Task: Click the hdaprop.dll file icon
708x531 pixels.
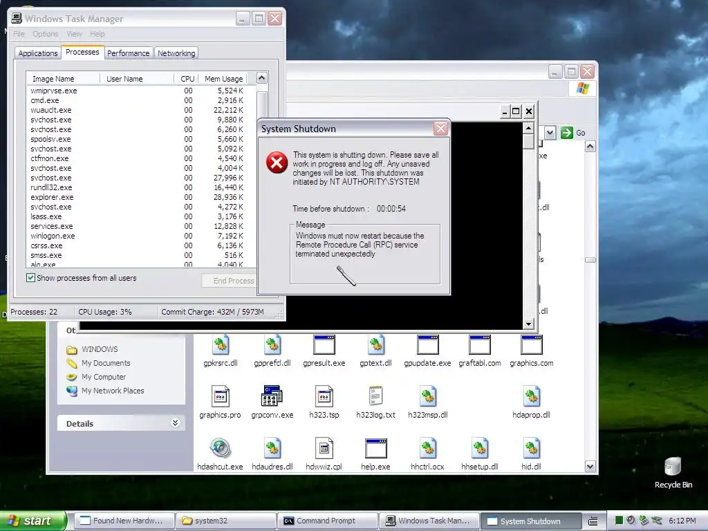Action: (x=532, y=396)
